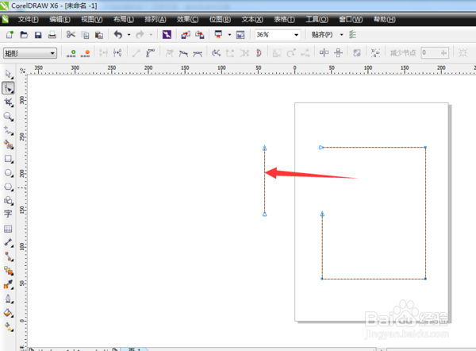Select the Basic Shapes tool

[9, 201]
